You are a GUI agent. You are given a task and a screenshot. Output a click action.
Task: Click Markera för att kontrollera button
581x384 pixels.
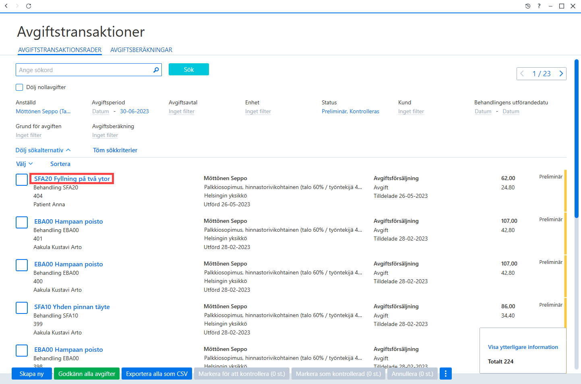point(242,374)
